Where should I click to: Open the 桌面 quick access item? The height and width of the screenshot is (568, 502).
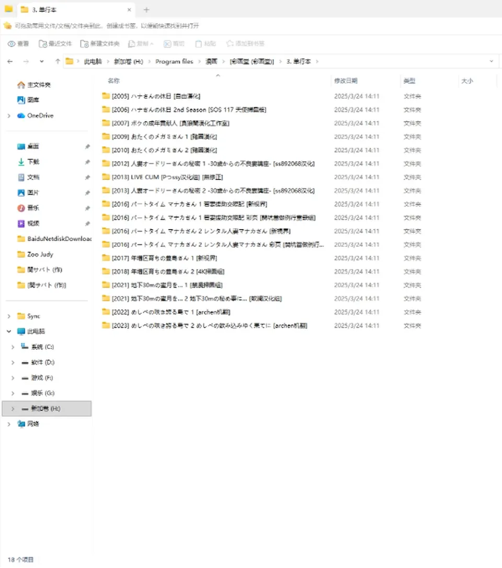click(x=28, y=146)
